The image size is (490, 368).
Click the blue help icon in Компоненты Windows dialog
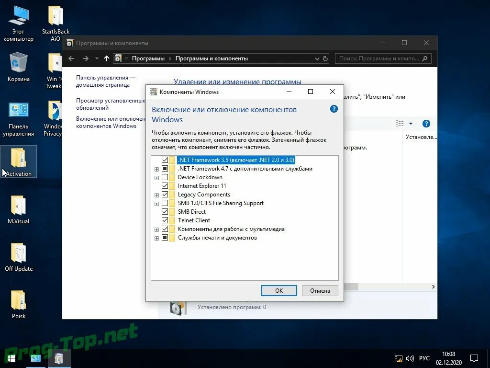[x=334, y=109]
